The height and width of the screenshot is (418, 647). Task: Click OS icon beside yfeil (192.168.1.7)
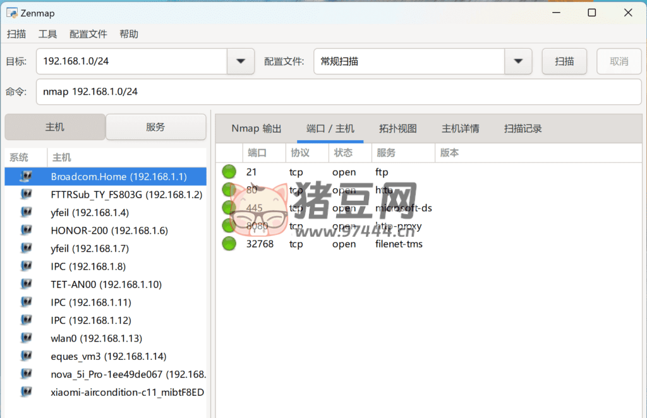point(26,248)
